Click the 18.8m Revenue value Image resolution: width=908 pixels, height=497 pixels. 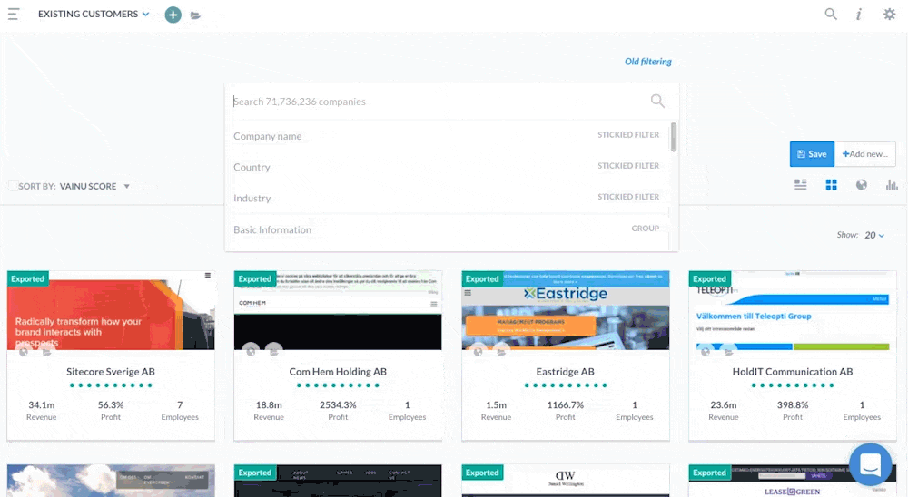269,405
